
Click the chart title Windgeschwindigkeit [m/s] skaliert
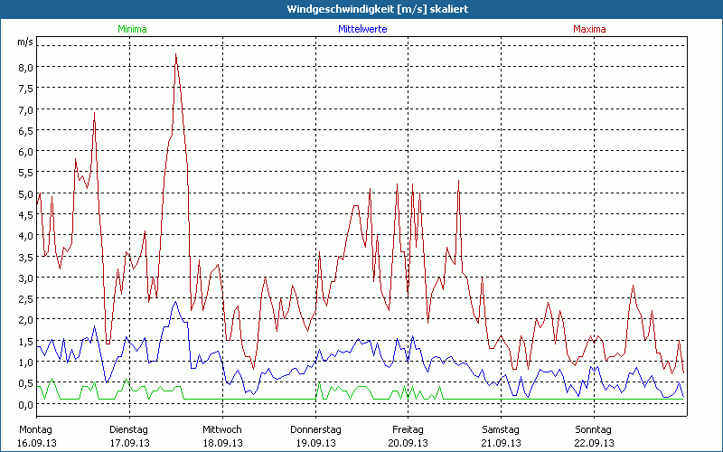pyautogui.click(x=361, y=9)
